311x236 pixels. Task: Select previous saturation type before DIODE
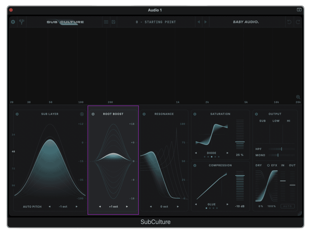tap(196, 153)
